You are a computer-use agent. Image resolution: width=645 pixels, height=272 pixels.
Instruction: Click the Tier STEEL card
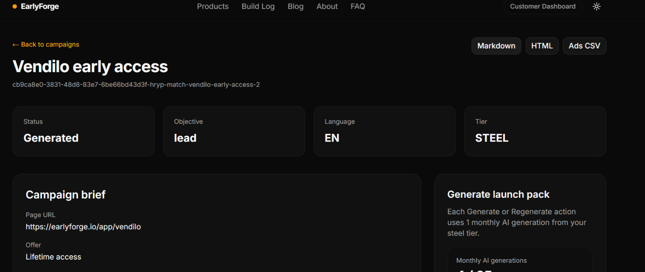pos(535,131)
